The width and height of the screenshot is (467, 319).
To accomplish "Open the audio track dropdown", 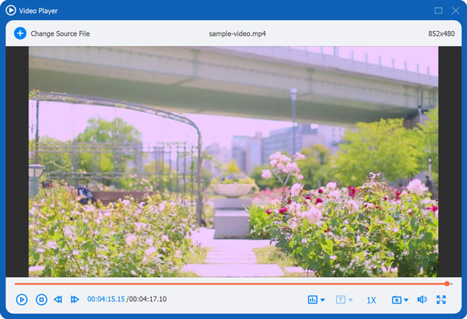I will click(317, 300).
